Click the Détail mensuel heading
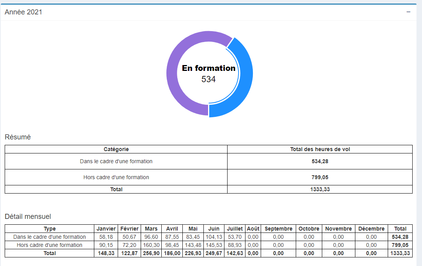The image size is (422, 266). click(x=28, y=217)
